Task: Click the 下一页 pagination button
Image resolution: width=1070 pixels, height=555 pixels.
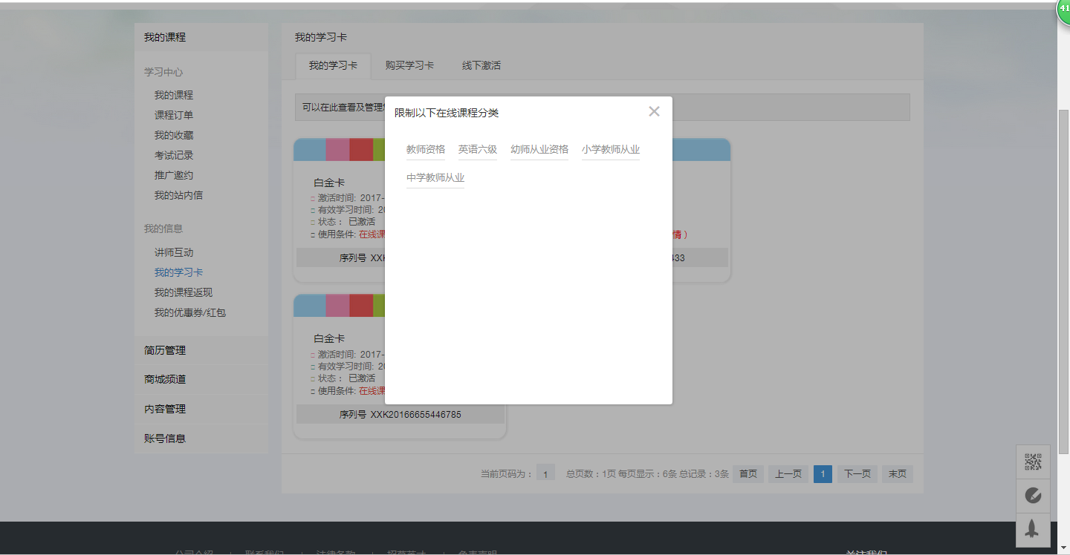Action: pos(857,473)
